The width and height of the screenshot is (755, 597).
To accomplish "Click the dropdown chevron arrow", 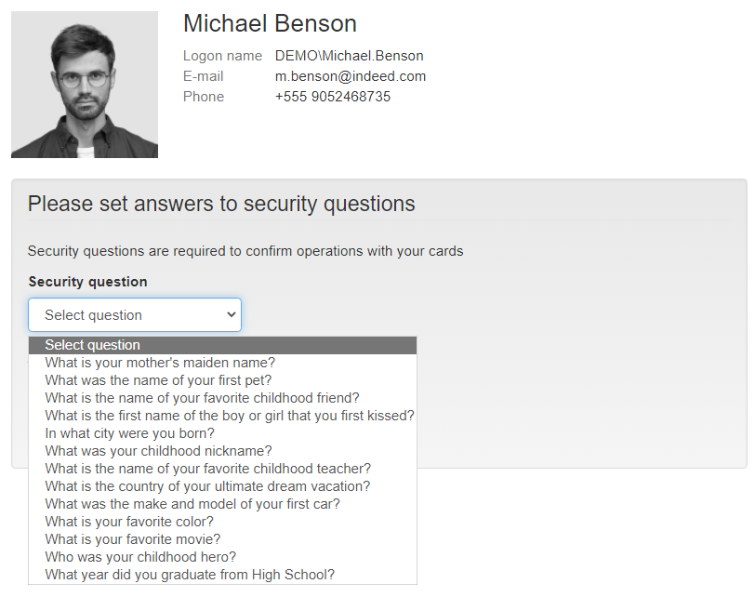I will pyautogui.click(x=232, y=315).
